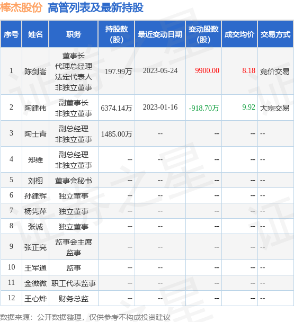Viewport: 294px width, 322px height.
Task: Click the 职工代表监事 position cell
Action: click(73, 283)
